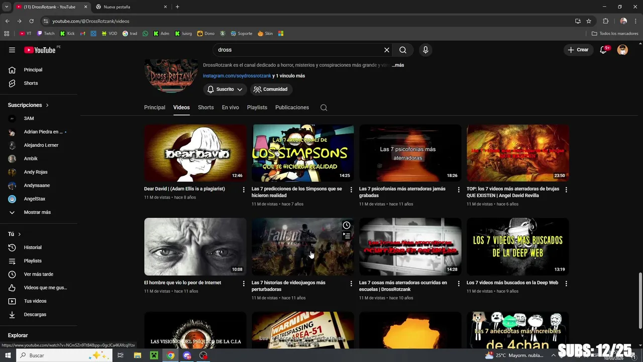Open Task View in taskbar

click(x=121, y=355)
